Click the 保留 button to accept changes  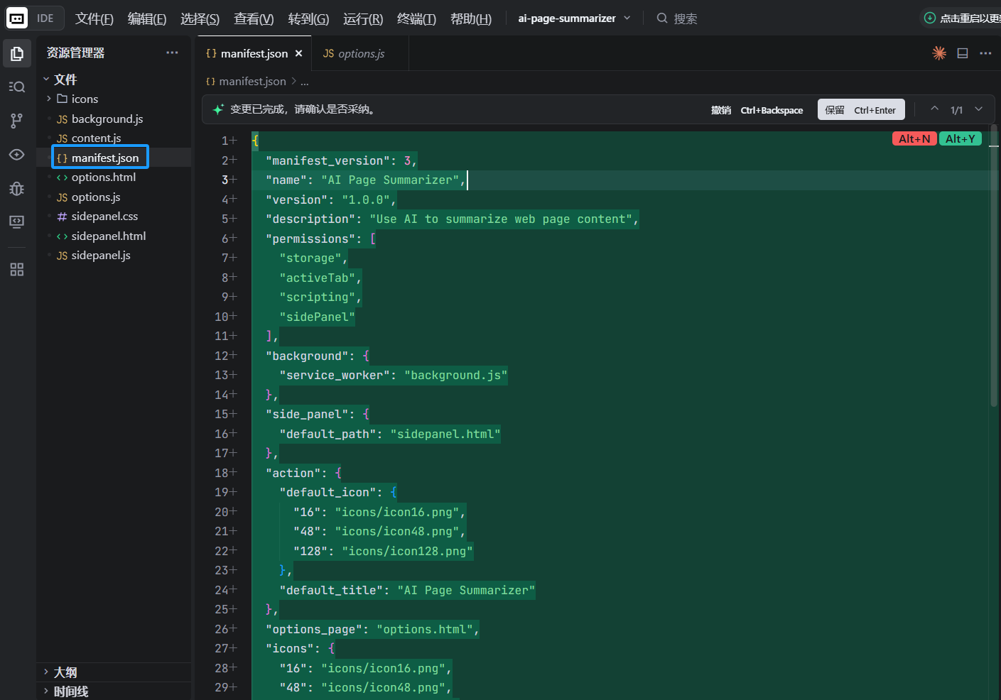coord(860,109)
